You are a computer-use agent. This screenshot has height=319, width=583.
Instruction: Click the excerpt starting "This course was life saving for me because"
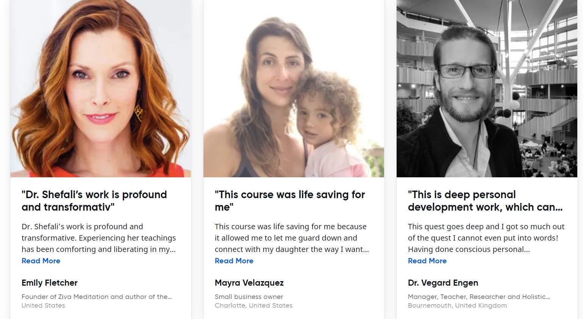291,238
